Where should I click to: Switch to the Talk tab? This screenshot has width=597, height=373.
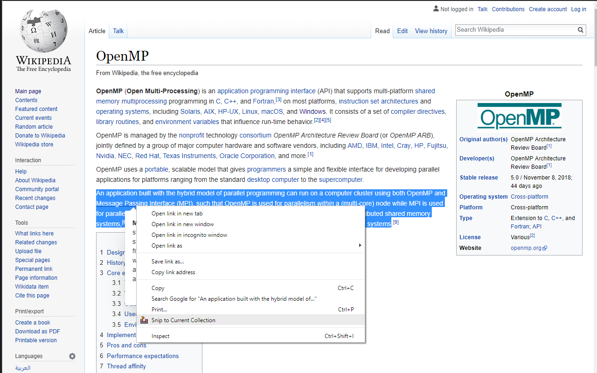click(118, 30)
